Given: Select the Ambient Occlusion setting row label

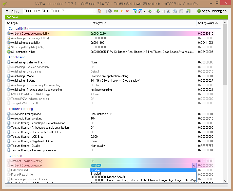Looking at the screenshot, I should coord(27,161).
